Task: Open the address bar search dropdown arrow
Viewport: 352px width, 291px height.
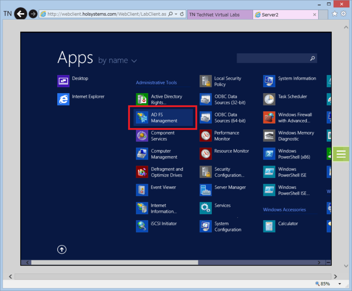Action: [176, 14]
